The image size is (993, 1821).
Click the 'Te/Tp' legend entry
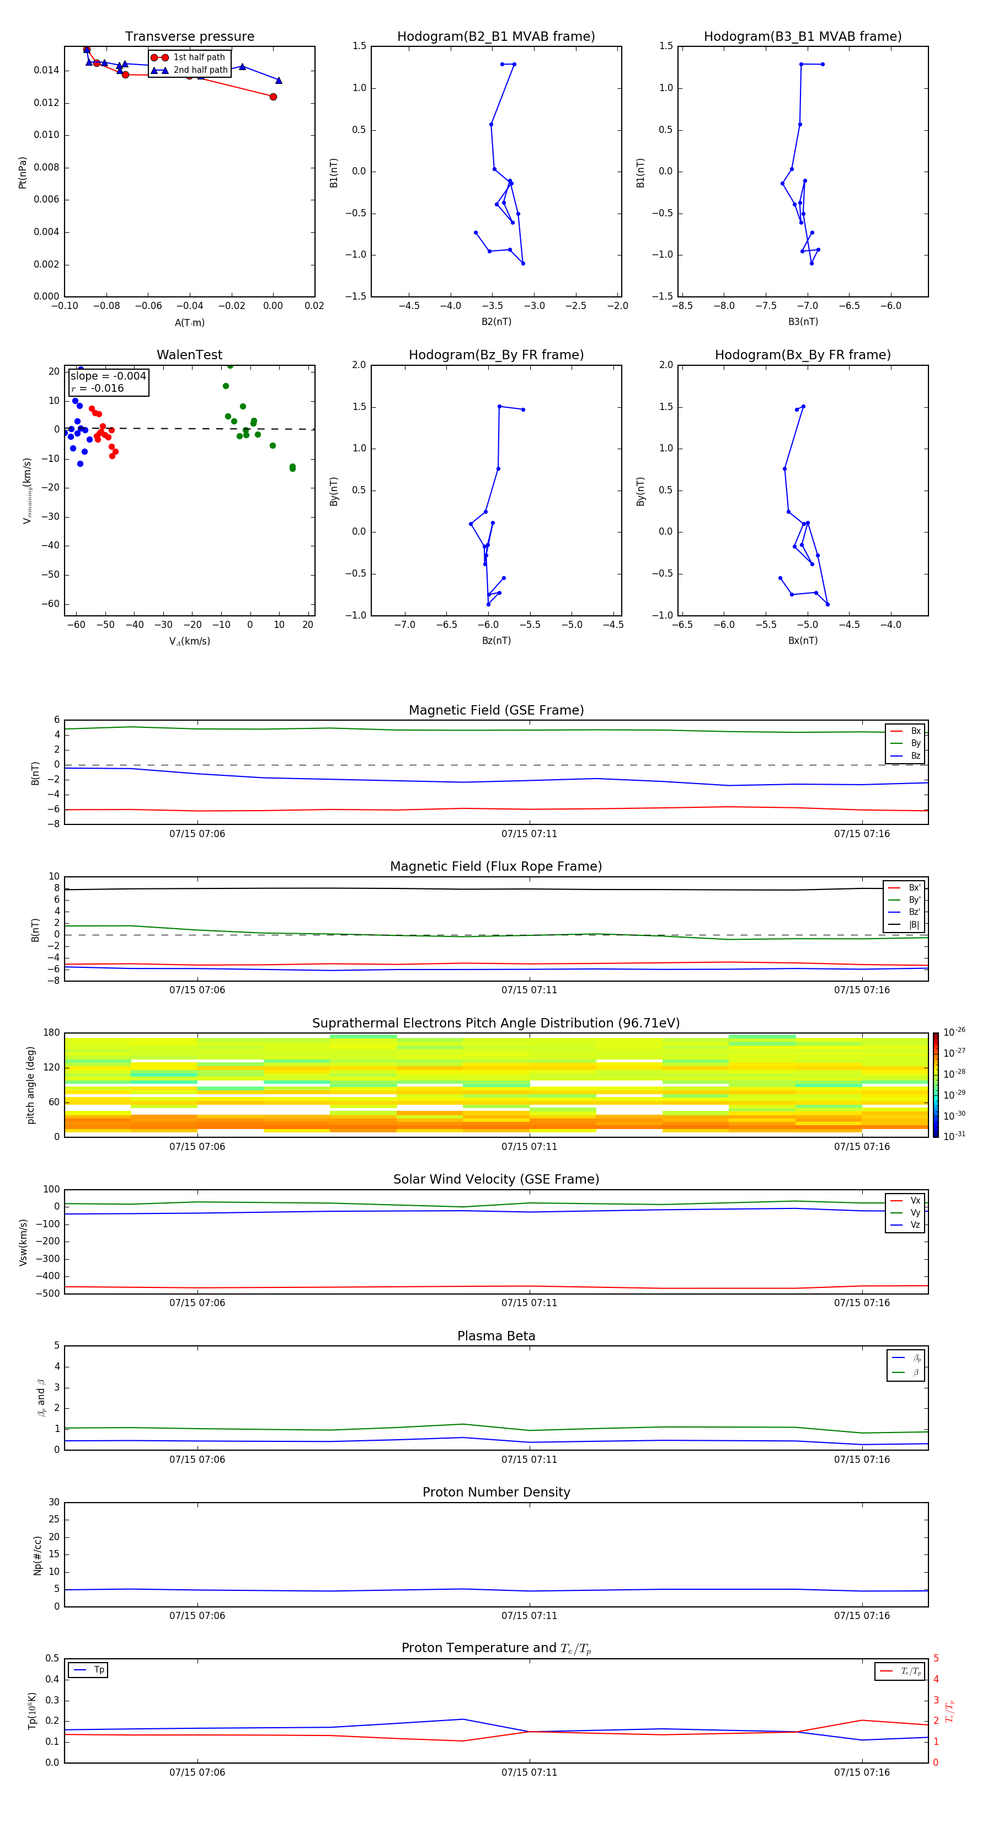click(x=900, y=1671)
